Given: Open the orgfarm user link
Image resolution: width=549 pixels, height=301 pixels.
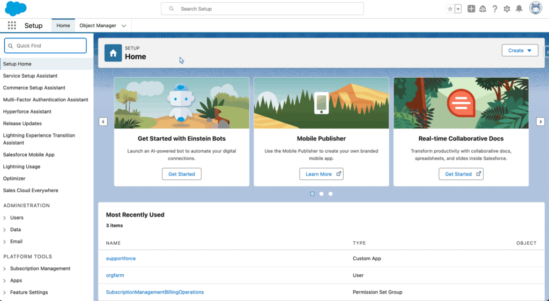Looking at the screenshot, I should (x=115, y=275).
